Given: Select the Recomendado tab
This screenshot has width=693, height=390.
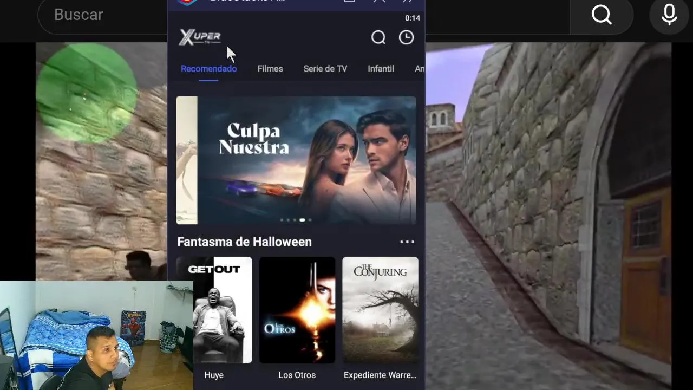Looking at the screenshot, I should pos(208,69).
